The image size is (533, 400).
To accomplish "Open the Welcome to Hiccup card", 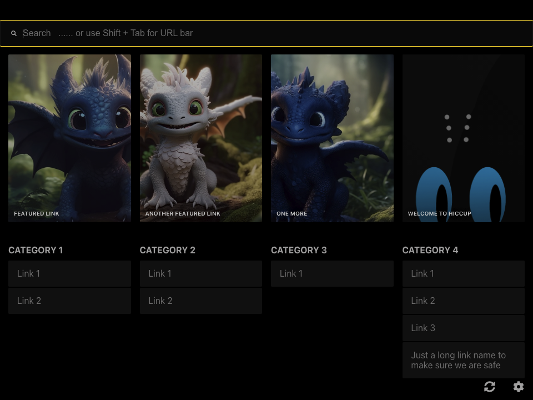I will [463, 138].
